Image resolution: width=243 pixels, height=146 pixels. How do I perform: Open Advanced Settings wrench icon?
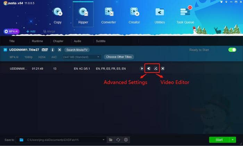pyautogui.click(x=149, y=68)
